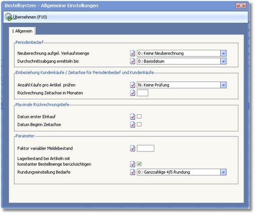The image size is (255, 214).
Task: Uncheck Lagerbestand bei konstanter Bestellmenge berücksichtigen
Action: click(x=139, y=164)
